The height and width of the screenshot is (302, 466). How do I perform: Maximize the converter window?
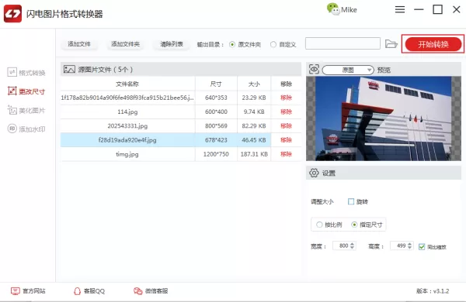(437, 9)
